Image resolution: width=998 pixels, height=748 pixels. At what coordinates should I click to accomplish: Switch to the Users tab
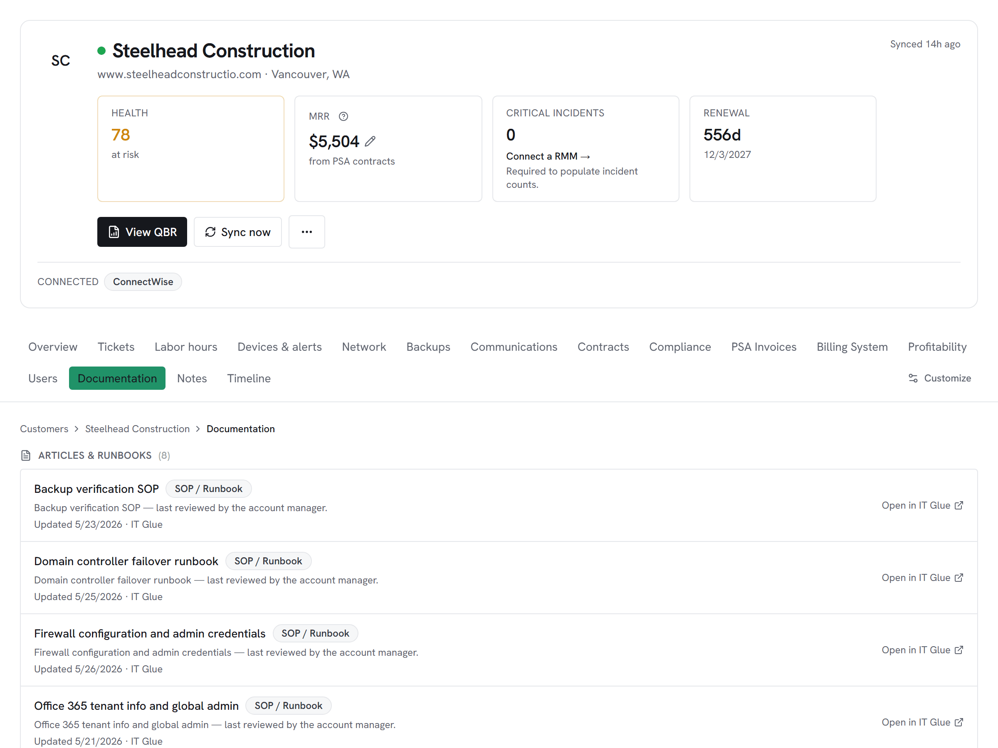pos(43,378)
